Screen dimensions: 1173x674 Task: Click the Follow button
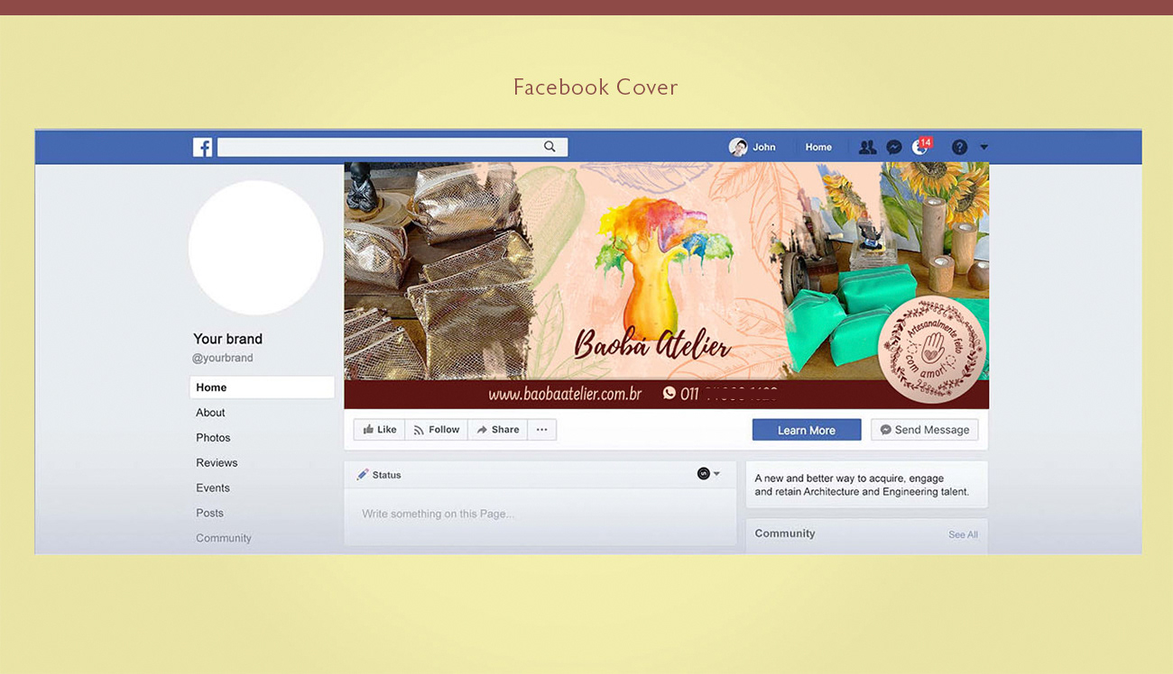(x=436, y=430)
